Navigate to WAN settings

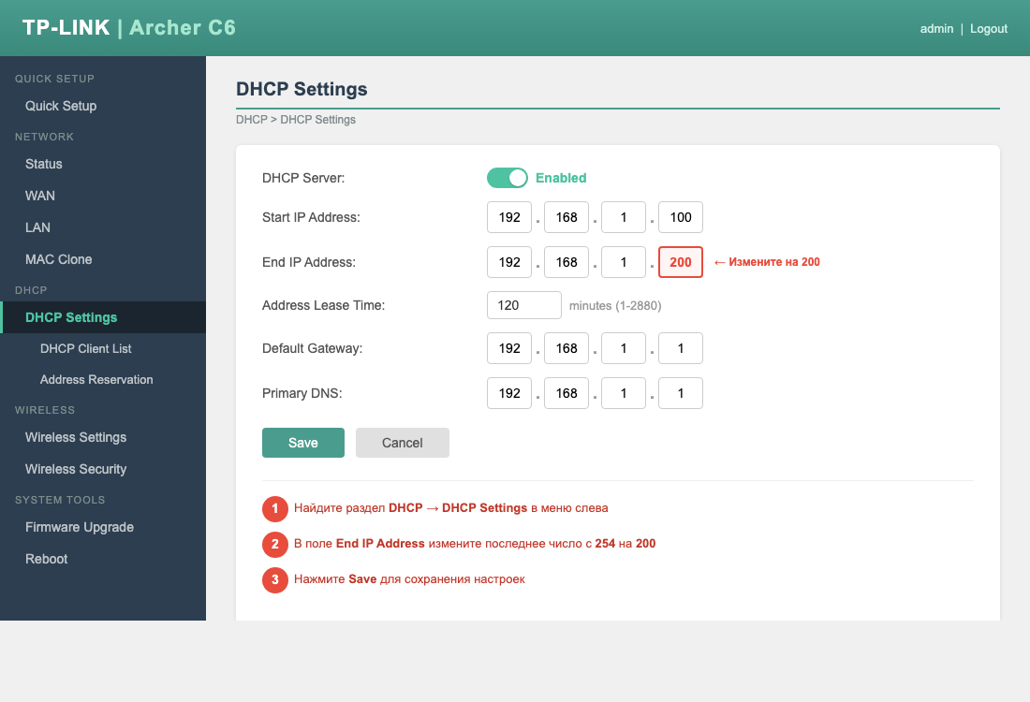coord(37,196)
